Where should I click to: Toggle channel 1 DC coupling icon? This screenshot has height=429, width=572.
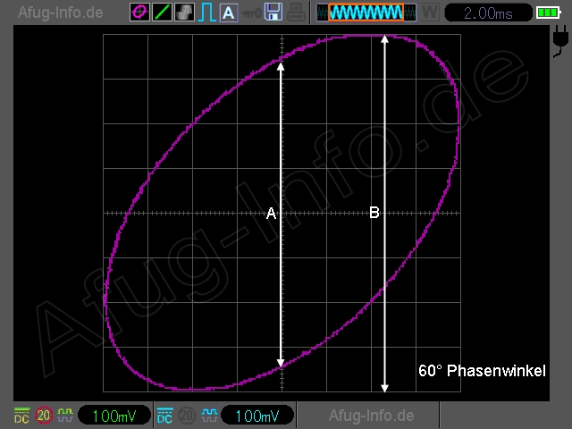click(x=21, y=416)
